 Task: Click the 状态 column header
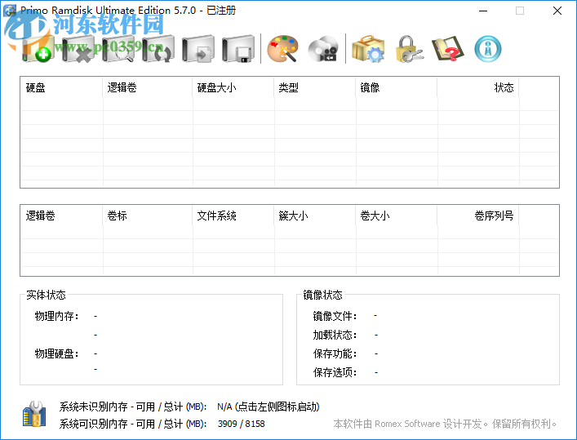pyautogui.click(x=478, y=87)
